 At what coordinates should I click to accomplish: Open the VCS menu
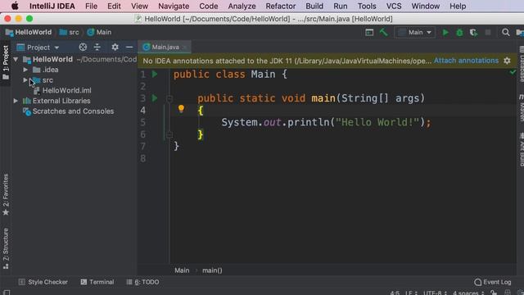pyautogui.click(x=394, y=6)
